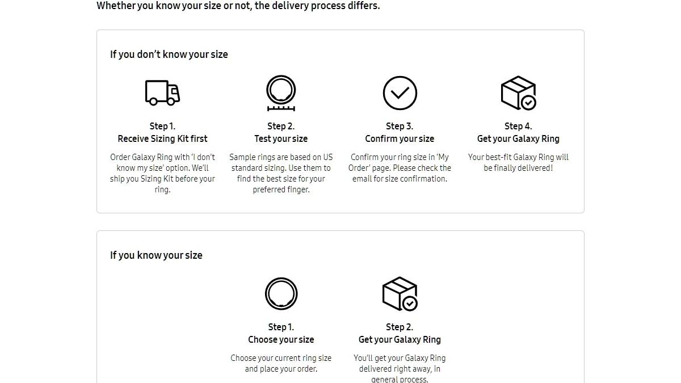
Task: Click 'Receive Sizing Kit first' step title
Action: click(x=162, y=138)
